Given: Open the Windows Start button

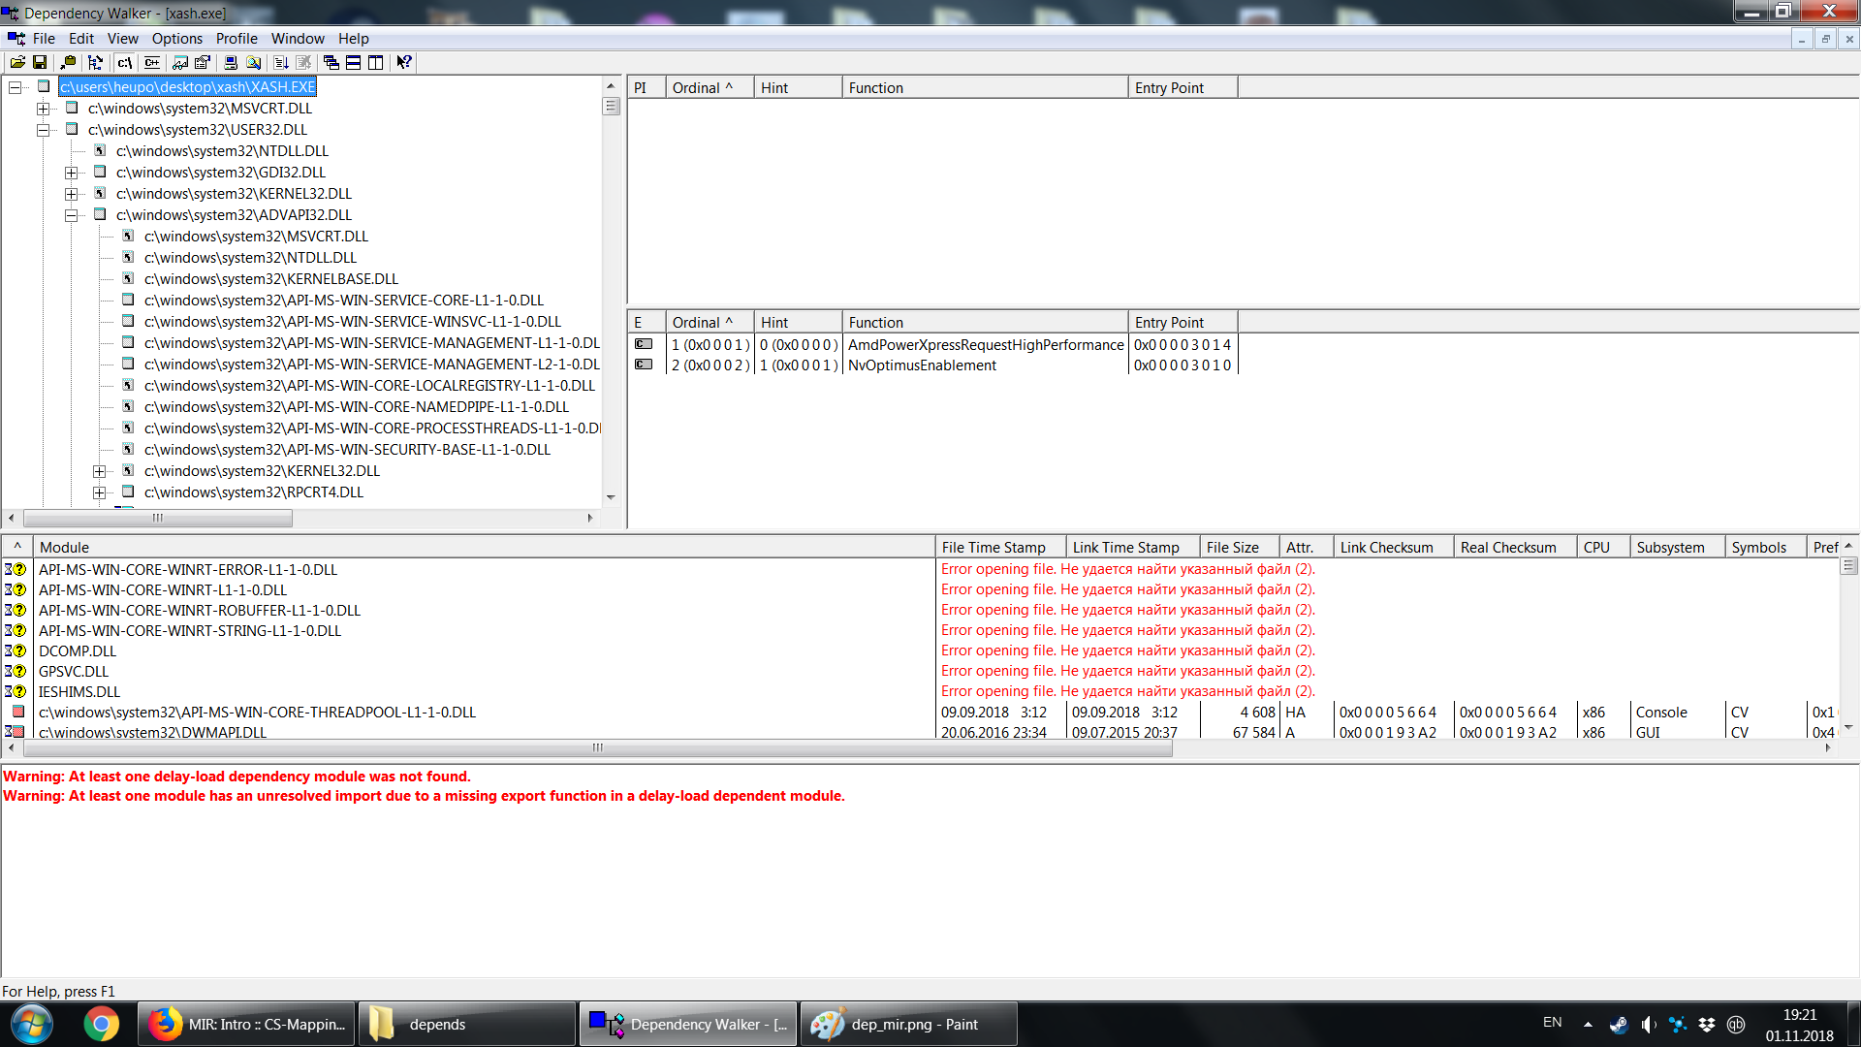Looking at the screenshot, I should 31,1024.
